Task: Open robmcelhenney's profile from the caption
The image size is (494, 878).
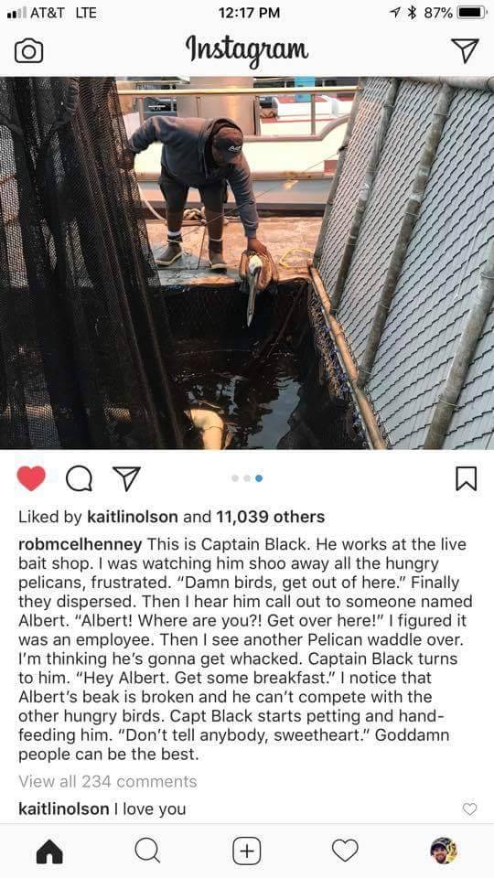Action: (81, 544)
